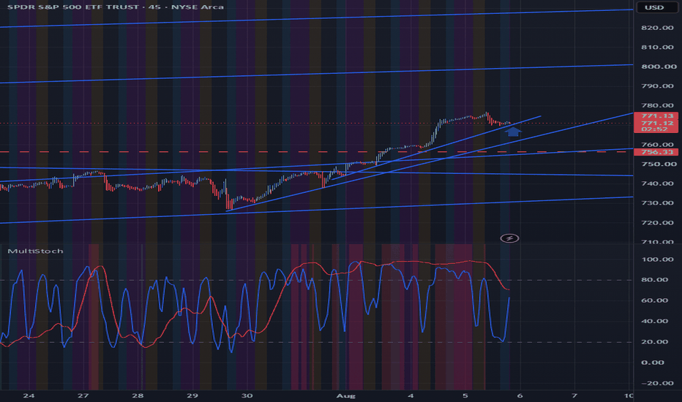Click the 800.00 level on price scale
Screen dimensions: 682x402
point(659,67)
